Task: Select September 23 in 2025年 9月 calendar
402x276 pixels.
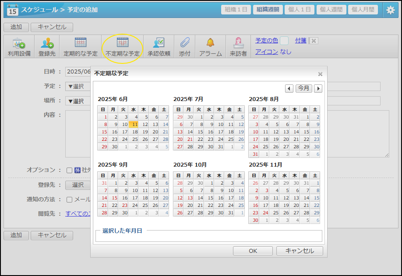Action: (x=123, y=205)
